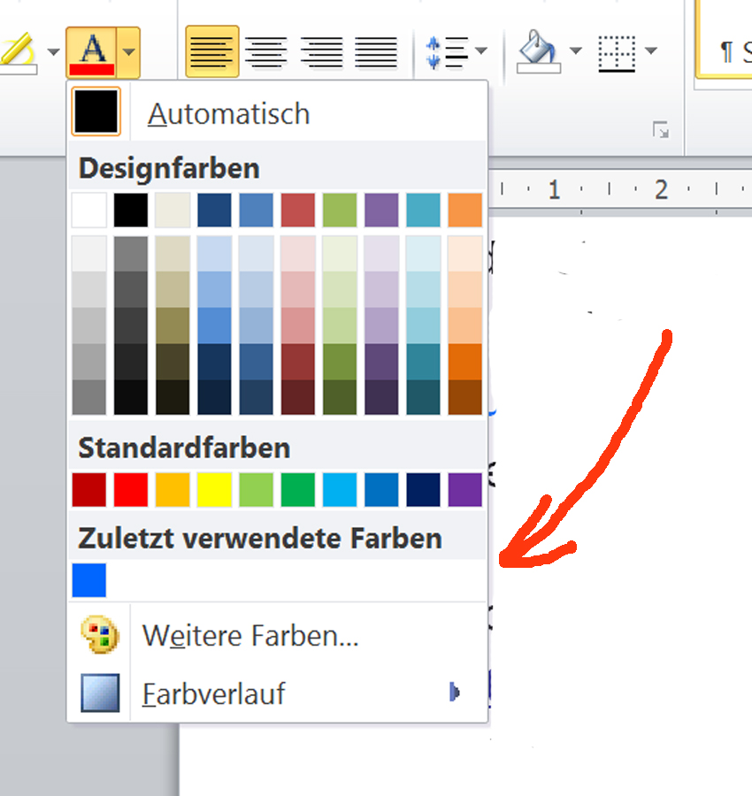Image resolution: width=752 pixels, height=796 pixels.
Task: Click the Weitere Farben palette icon
Action: pos(99,635)
